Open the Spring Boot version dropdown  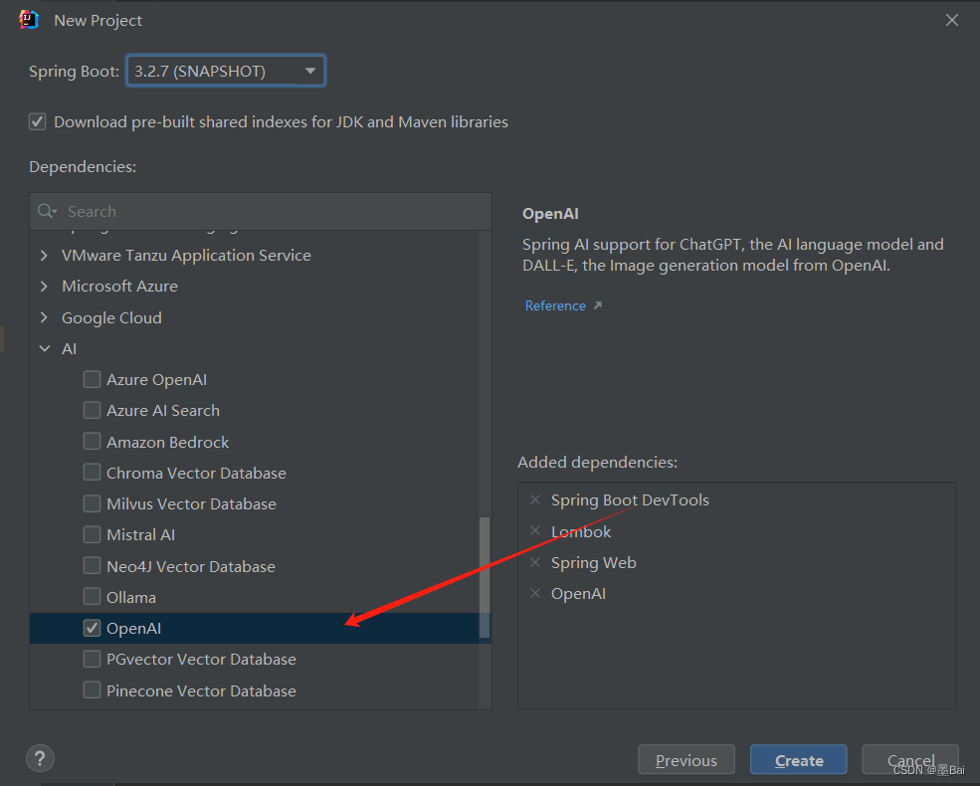point(226,71)
